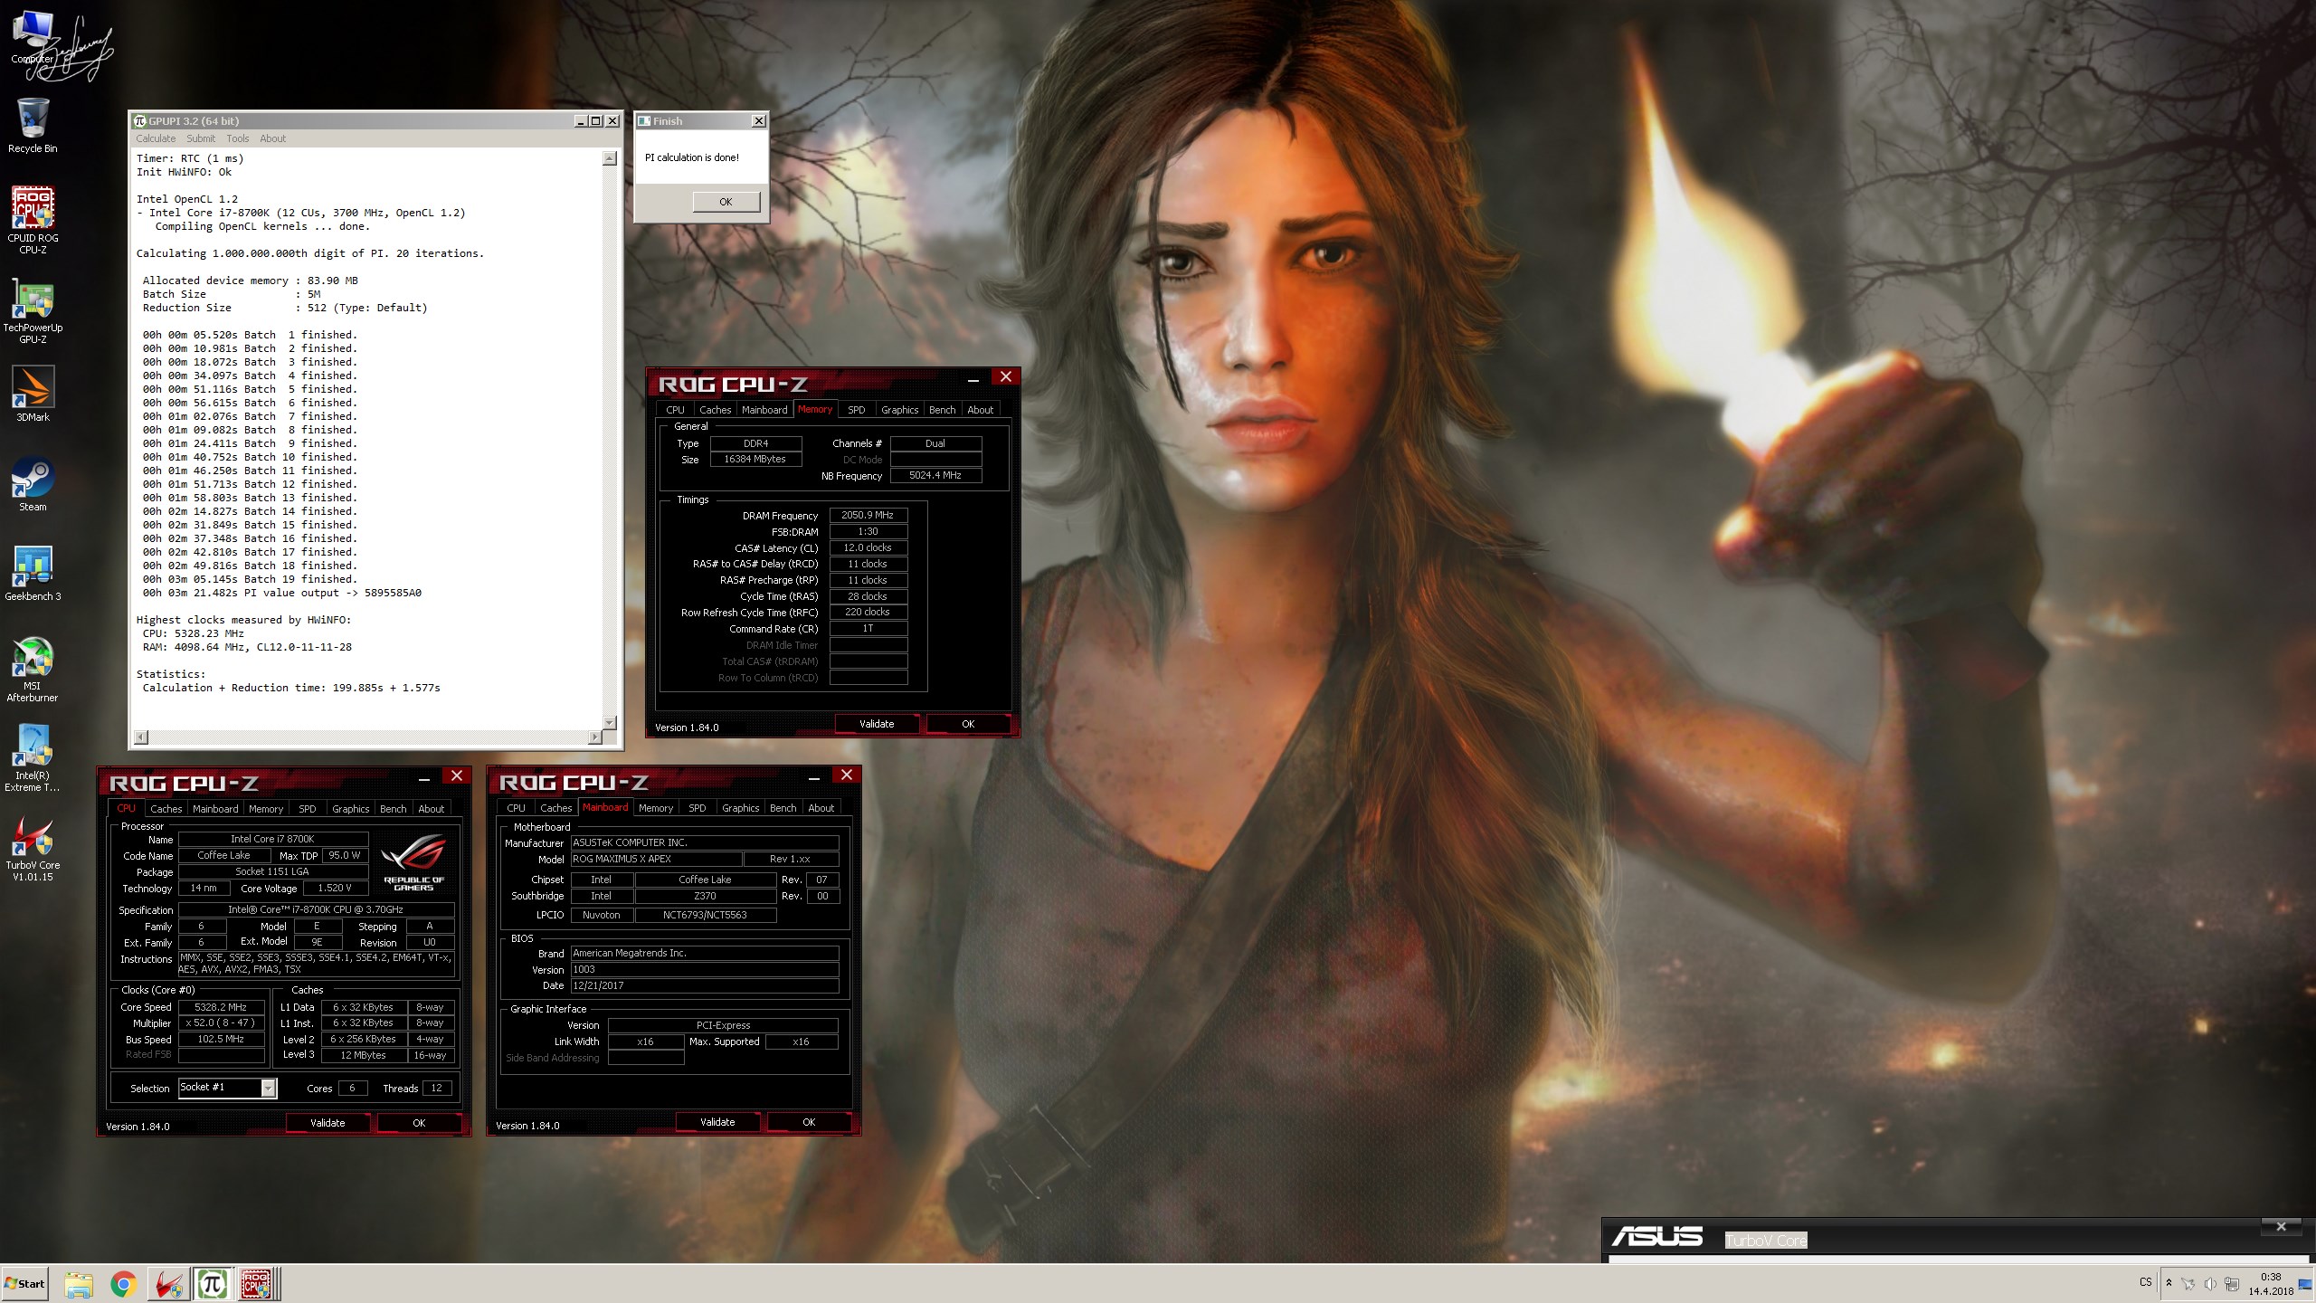2316x1303 pixels.
Task: Click the Core Voltage value 1.520 V
Action: 335,889
